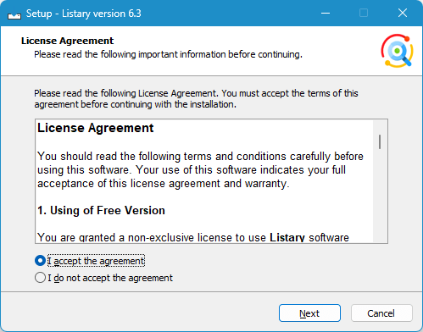Click the scrollbar track below the thumb
Screen dimensions: 423x332
pos(380,195)
